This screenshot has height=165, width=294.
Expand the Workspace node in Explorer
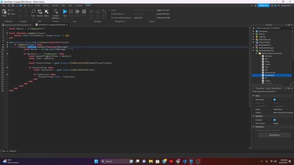tap(254, 31)
